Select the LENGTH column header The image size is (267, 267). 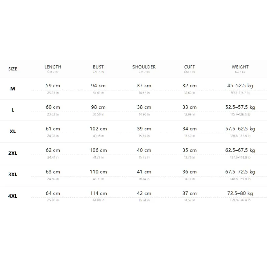[x=53, y=67]
